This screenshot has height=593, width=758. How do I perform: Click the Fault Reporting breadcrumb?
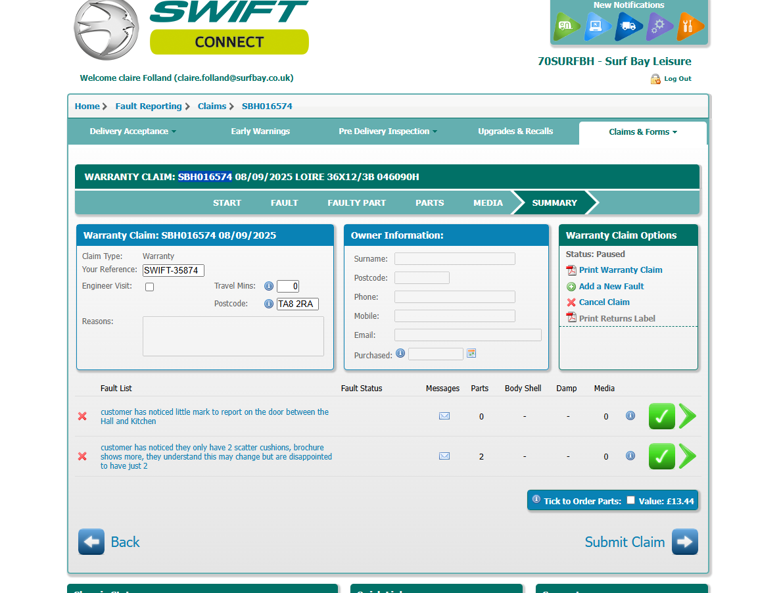coord(149,107)
